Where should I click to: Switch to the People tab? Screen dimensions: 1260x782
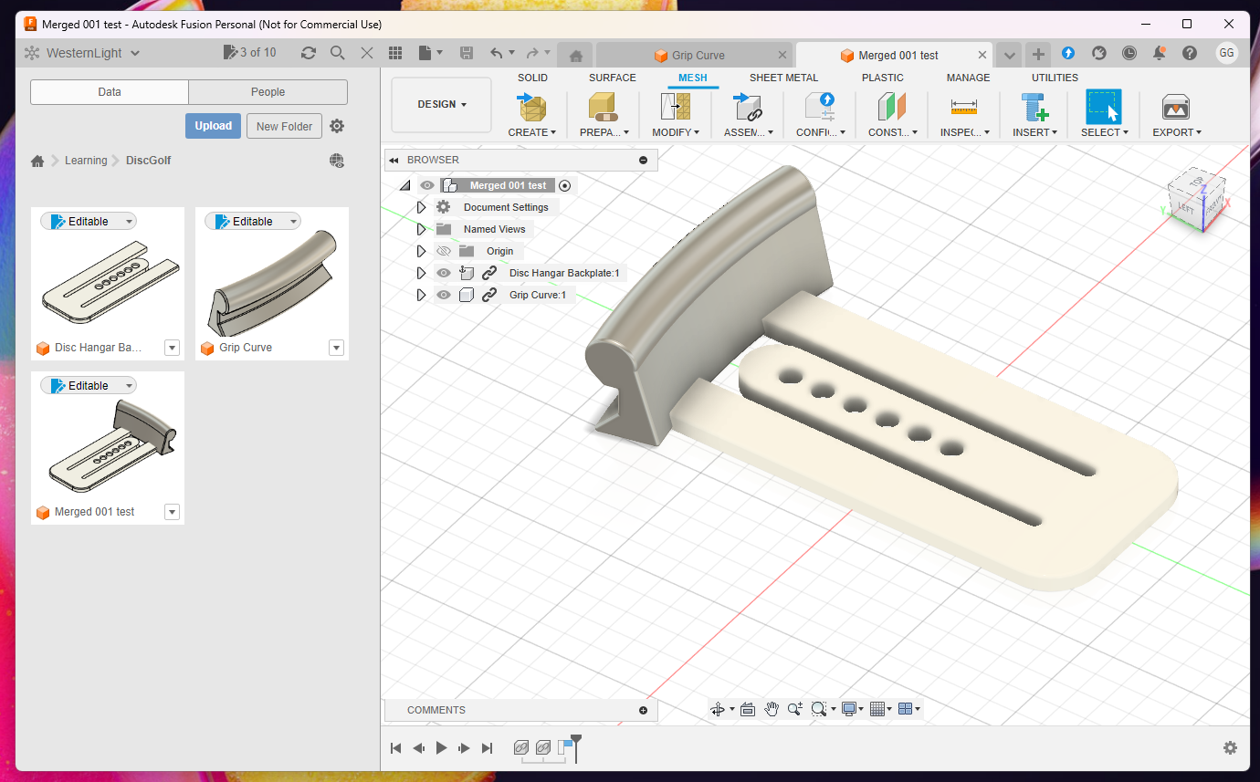(268, 92)
